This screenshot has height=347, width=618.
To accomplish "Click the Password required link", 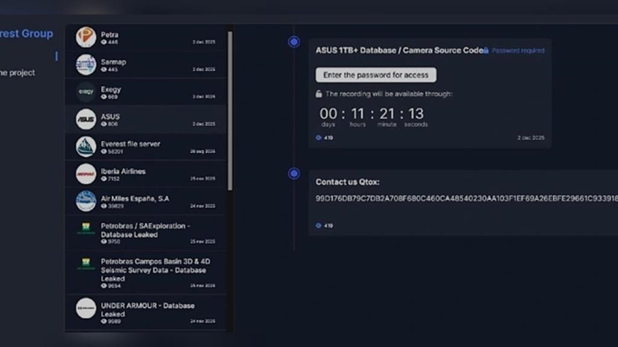I will tap(518, 51).
